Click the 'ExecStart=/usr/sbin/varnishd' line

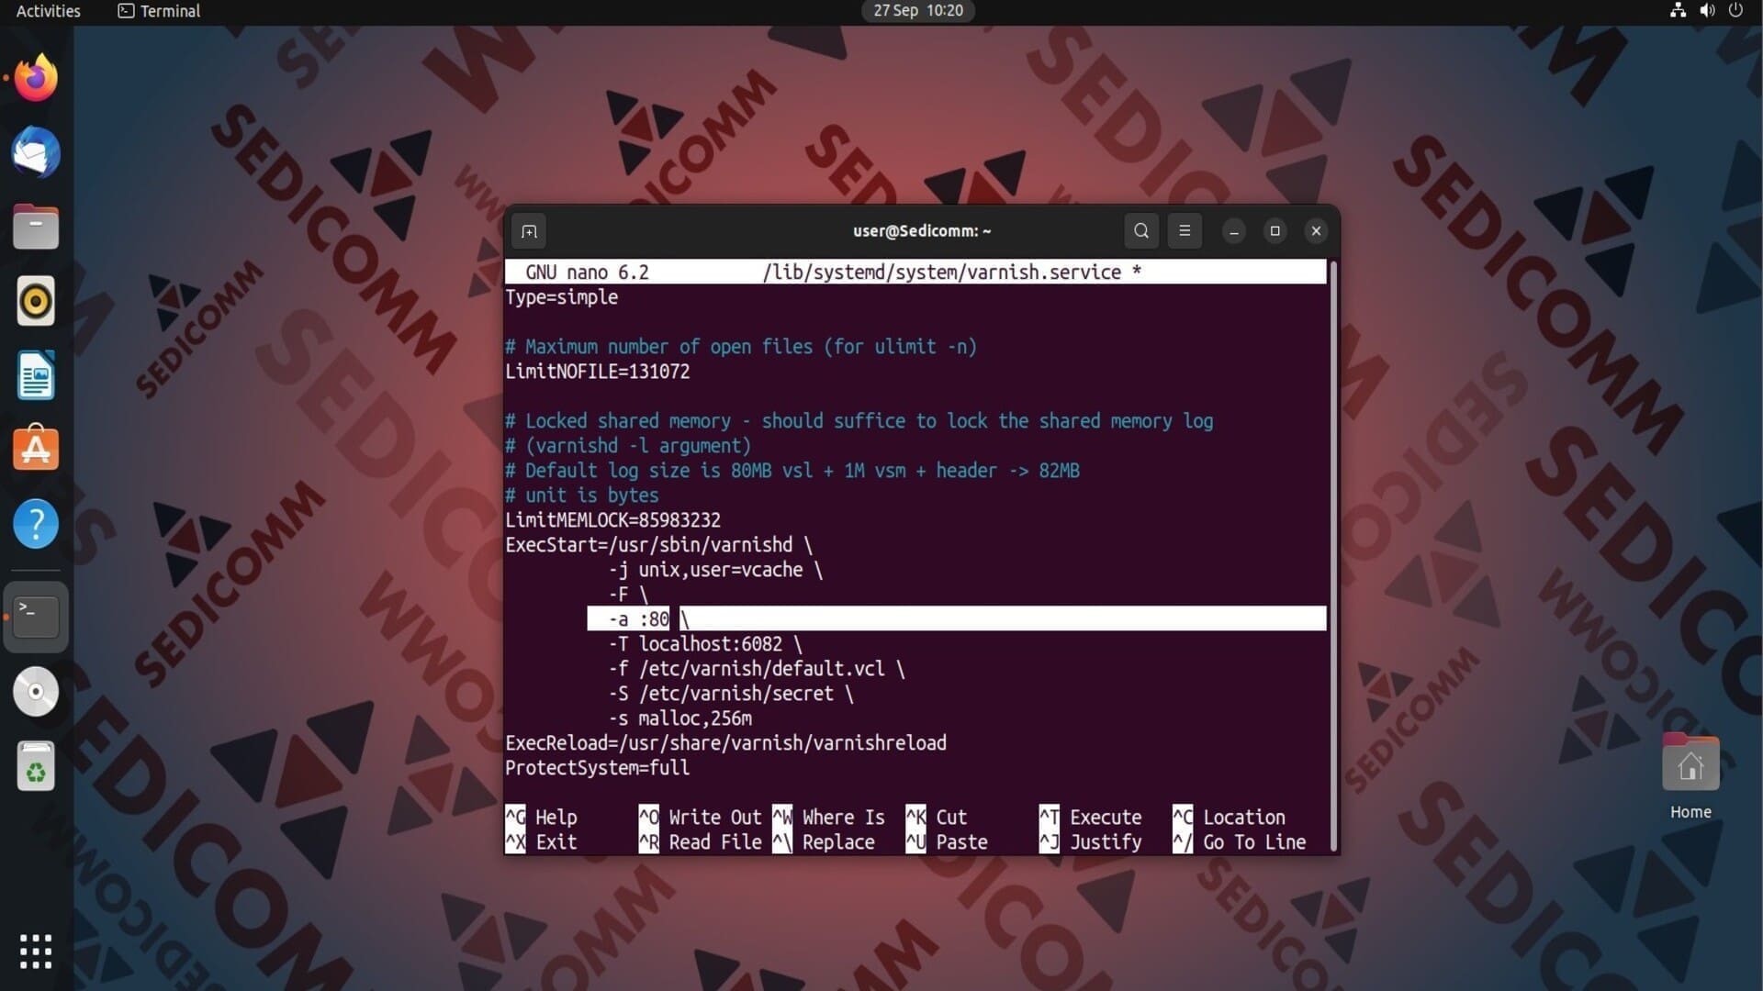(x=658, y=545)
